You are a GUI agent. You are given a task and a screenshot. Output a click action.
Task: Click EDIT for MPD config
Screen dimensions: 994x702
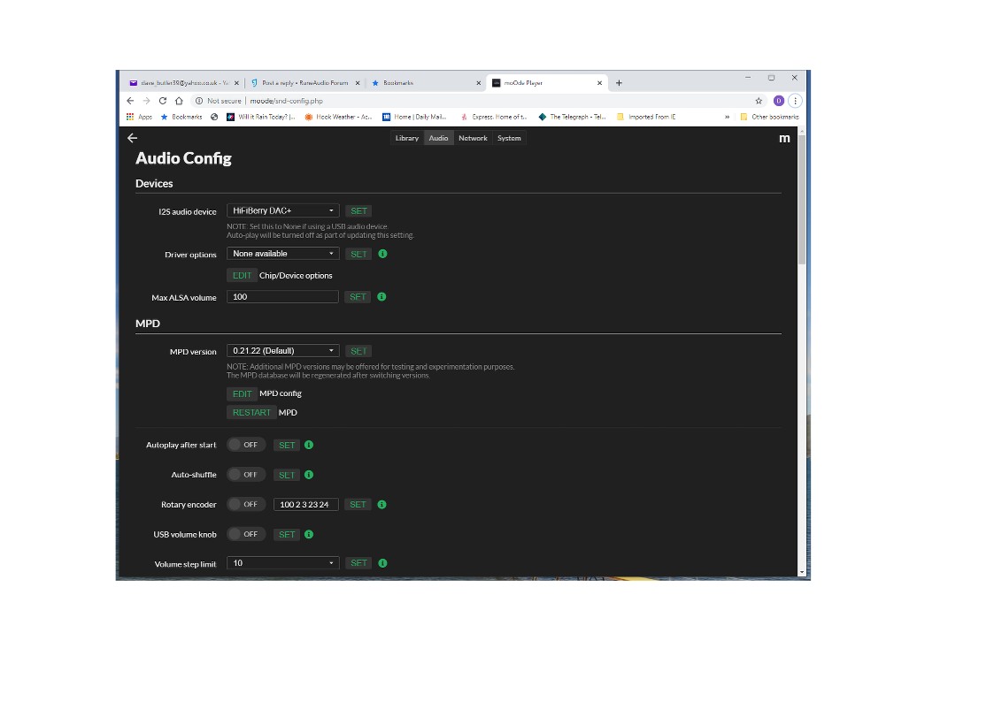[x=243, y=393]
